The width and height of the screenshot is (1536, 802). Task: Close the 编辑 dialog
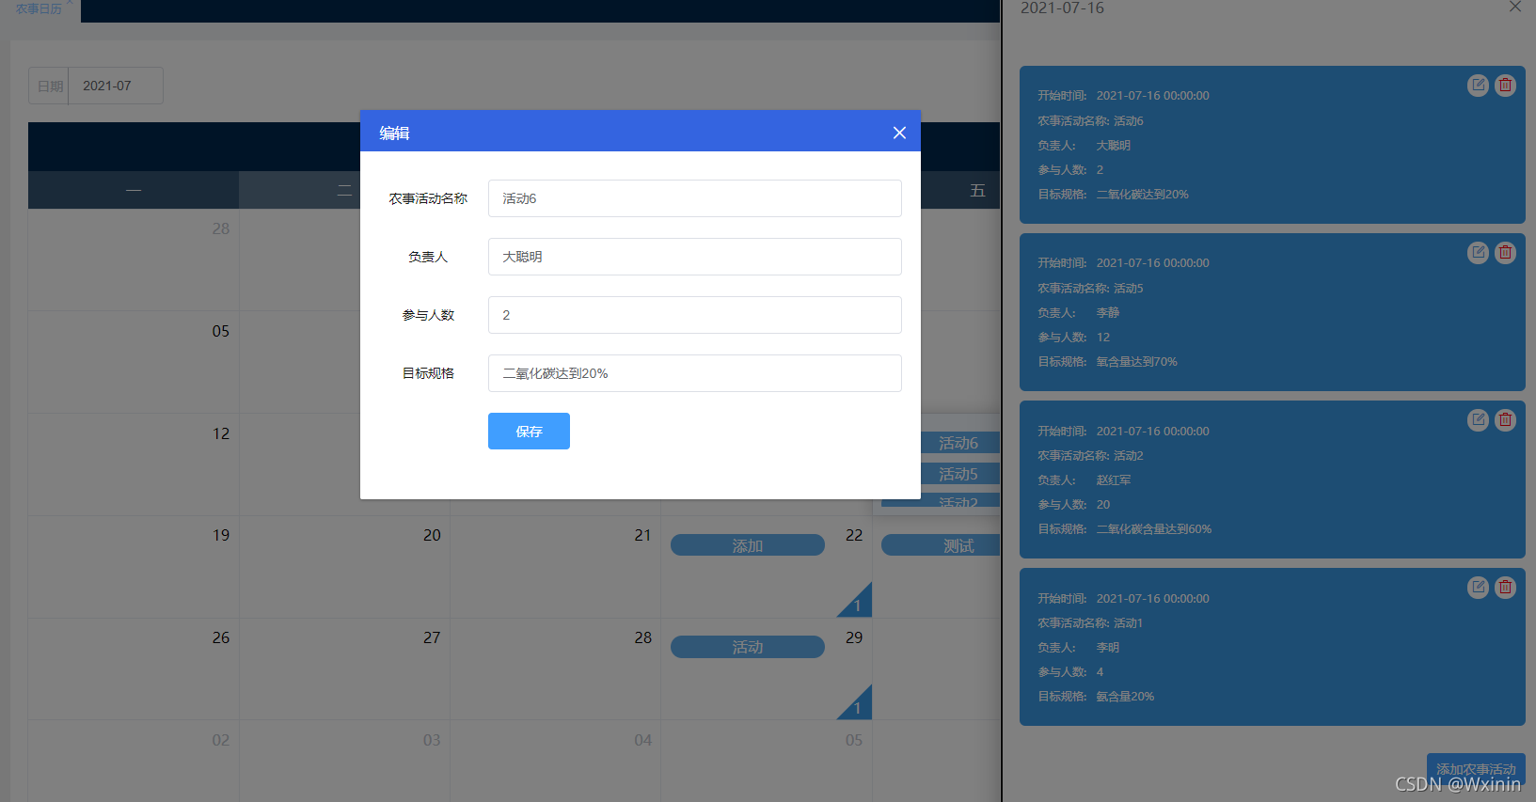pos(899,133)
